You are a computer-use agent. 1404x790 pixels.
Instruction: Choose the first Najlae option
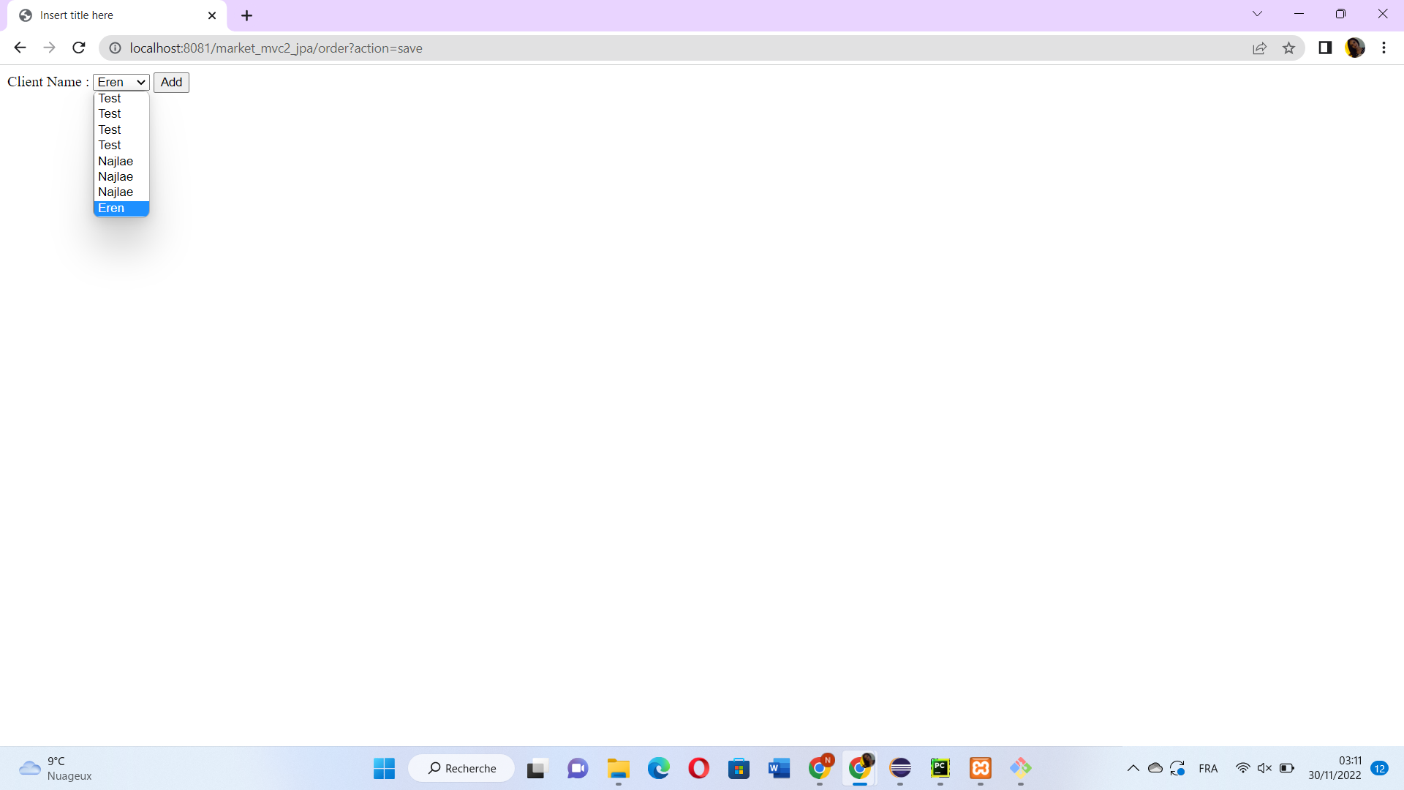[x=116, y=161]
